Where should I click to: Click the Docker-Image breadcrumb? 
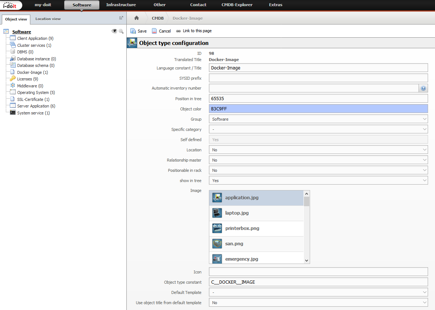click(187, 18)
